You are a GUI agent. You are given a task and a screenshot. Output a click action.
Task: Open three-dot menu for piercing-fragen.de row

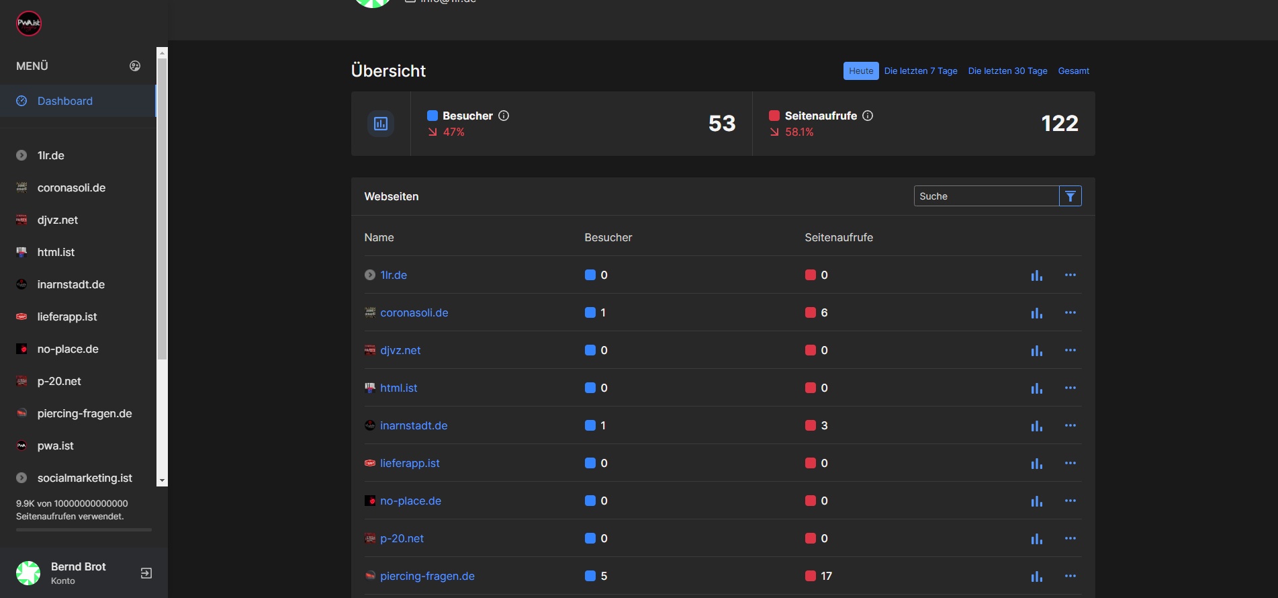tap(1070, 576)
